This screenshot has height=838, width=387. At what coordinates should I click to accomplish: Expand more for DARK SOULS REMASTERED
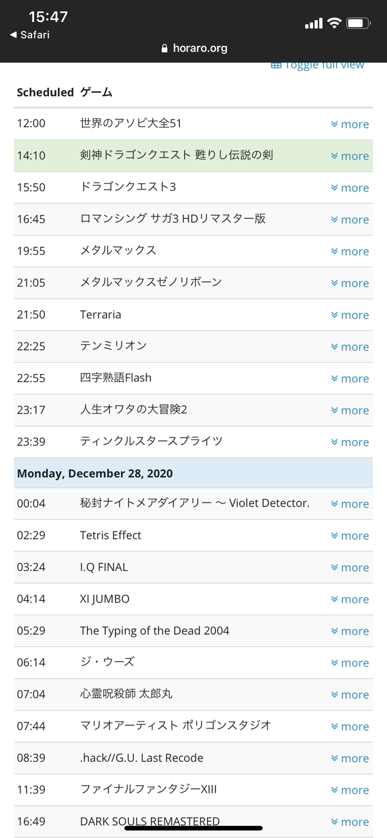click(350, 822)
